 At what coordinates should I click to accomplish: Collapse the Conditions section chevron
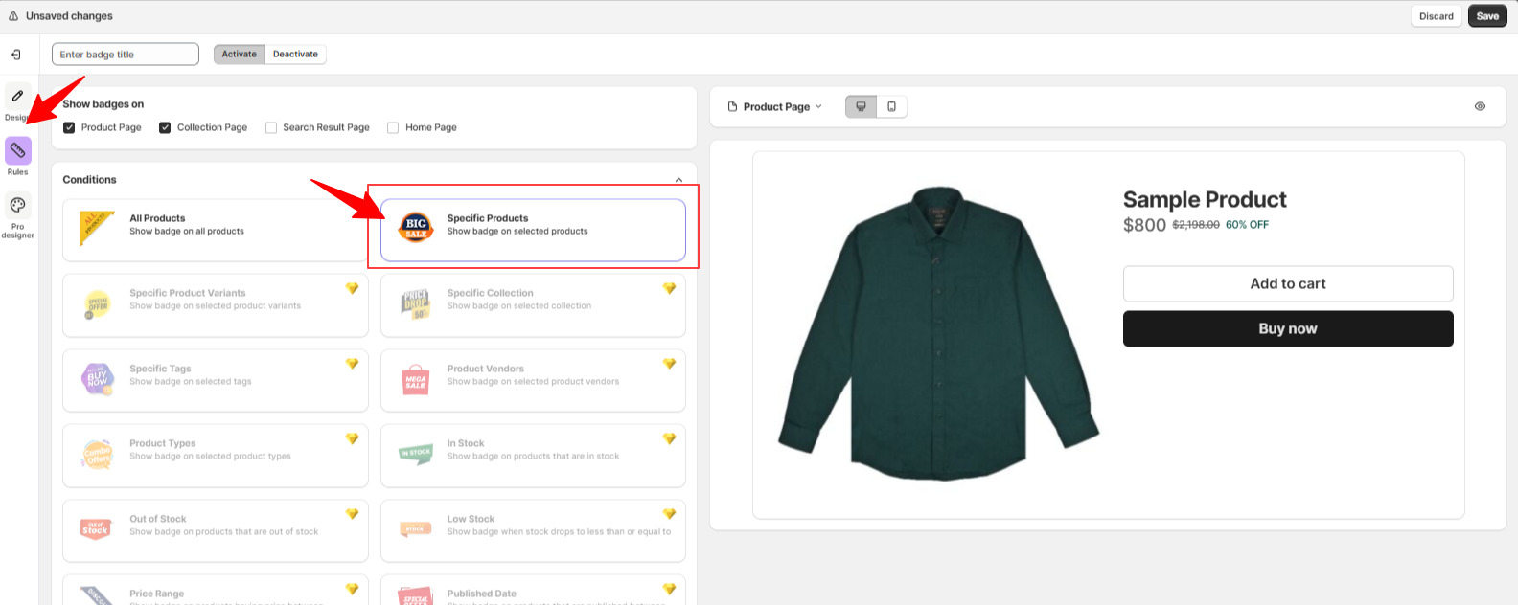click(x=678, y=180)
